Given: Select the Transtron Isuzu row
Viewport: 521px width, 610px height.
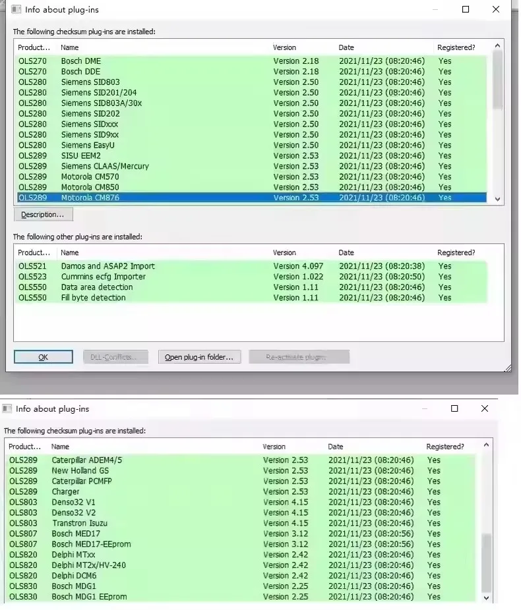Looking at the screenshot, I should pyautogui.click(x=241, y=523).
